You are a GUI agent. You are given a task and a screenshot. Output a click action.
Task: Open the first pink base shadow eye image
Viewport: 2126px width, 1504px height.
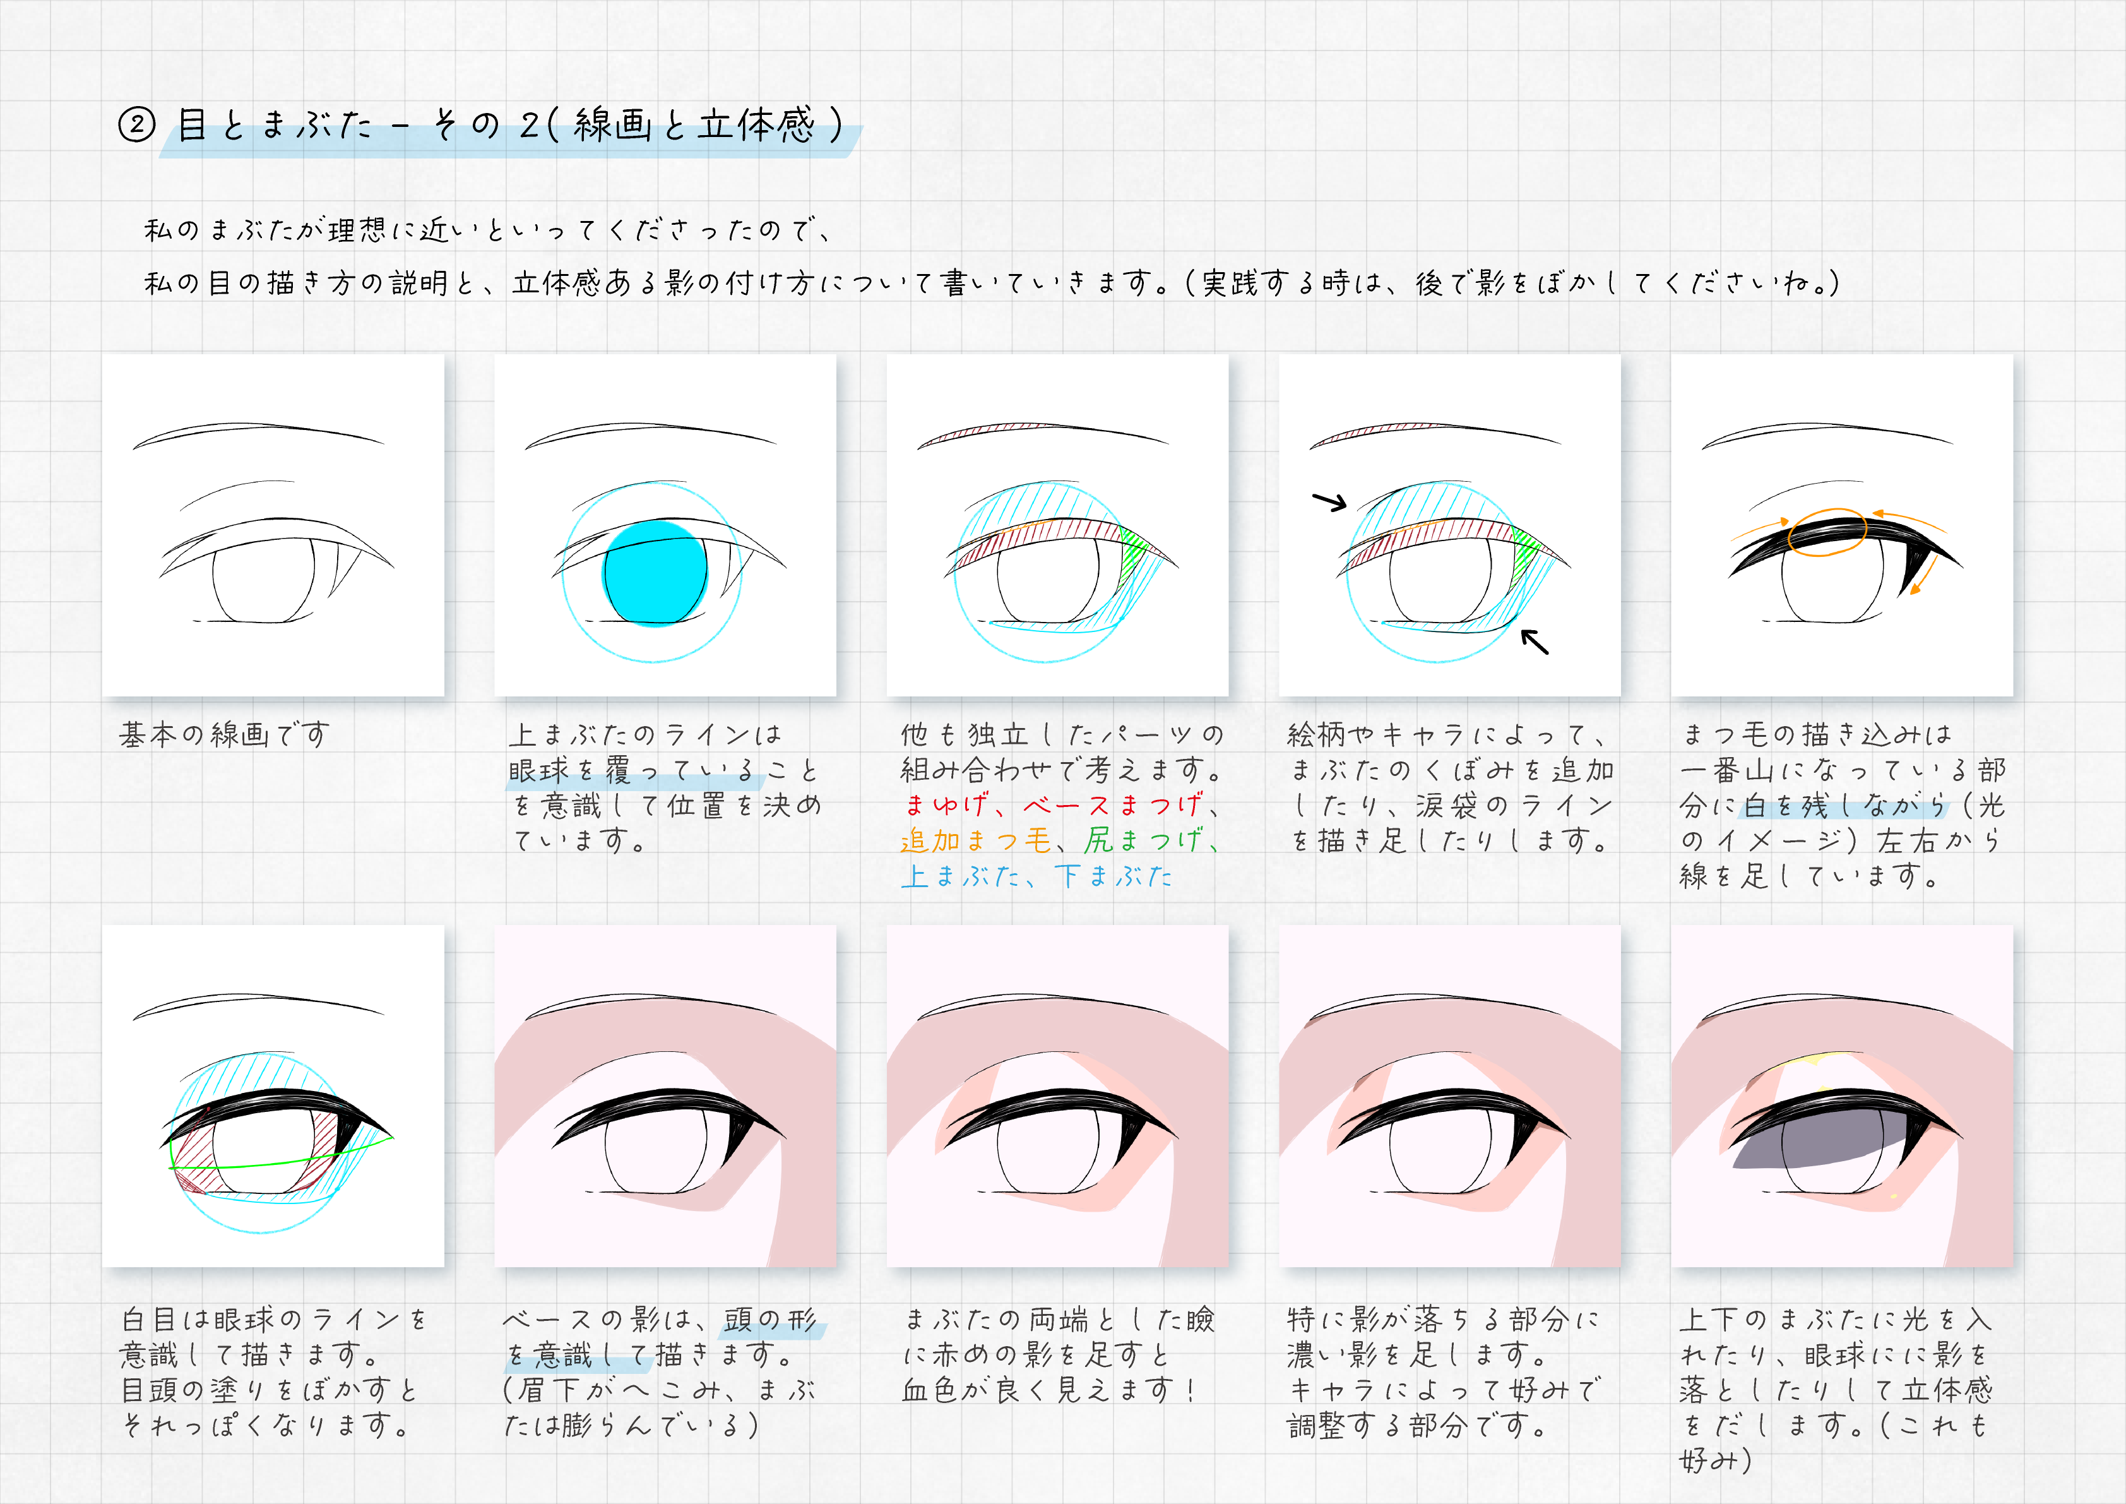[665, 1095]
